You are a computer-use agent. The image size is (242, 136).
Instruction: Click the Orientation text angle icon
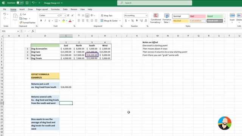[x=92, y=15]
